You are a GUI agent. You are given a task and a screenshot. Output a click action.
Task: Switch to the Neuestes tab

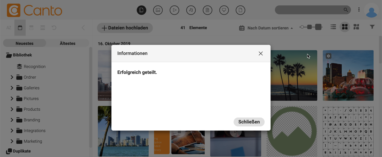[24, 43]
